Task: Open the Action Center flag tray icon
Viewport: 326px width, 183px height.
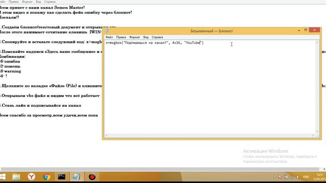Action: [x=280, y=177]
